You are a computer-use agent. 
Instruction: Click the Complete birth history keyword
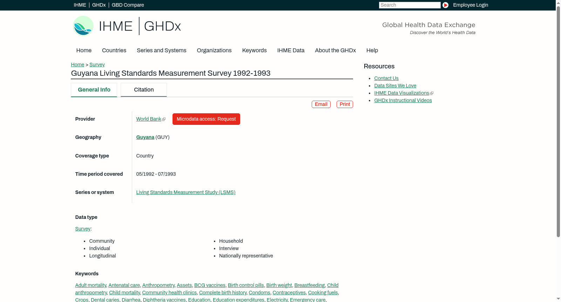[223, 293]
